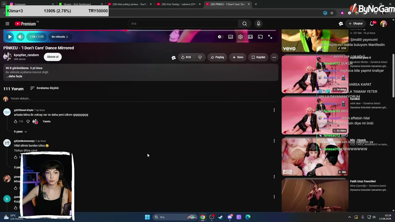Viewport: 395px width, 222px height.
Task: Click the Premium perks icon beside Oluştur
Action: 341,24
